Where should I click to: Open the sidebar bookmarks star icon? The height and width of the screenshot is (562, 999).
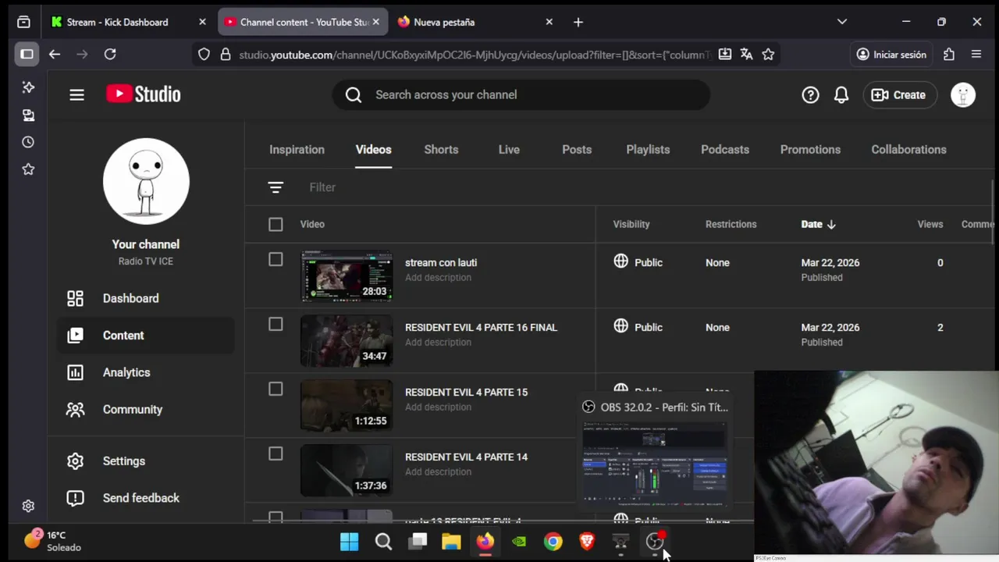(x=28, y=169)
